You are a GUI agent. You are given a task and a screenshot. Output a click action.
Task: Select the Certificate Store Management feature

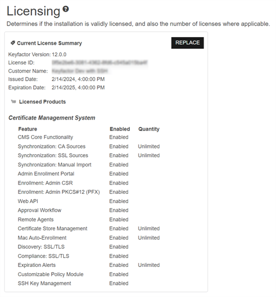(53, 229)
